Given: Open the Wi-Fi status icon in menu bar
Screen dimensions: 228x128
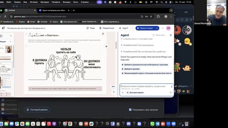Looking at the screenshot, I should point(156,2).
